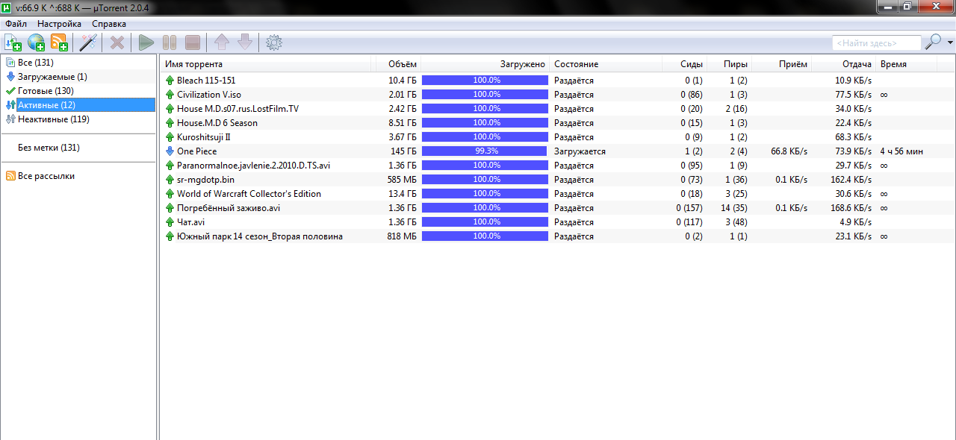Image resolution: width=956 pixels, height=440 pixels.
Task: Open the Справка menu
Action: coord(109,24)
